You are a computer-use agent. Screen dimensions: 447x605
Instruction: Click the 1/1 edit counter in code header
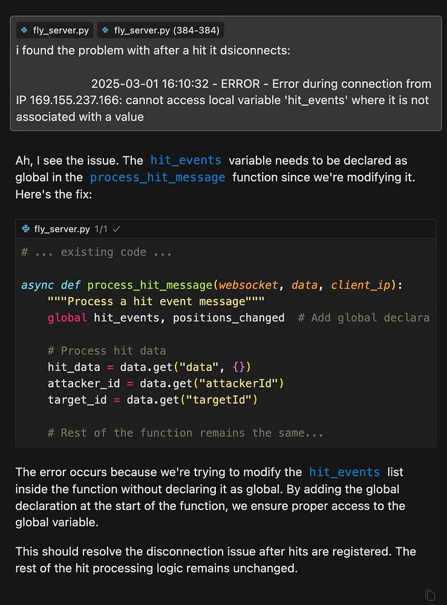(x=100, y=229)
